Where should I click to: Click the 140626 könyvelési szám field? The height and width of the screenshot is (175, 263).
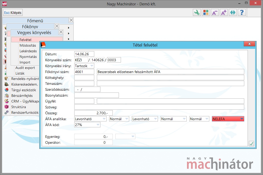point(98,60)
